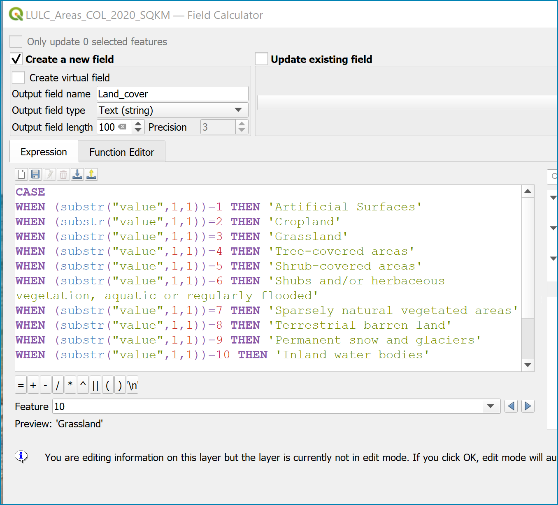Insert the equals operator button
Viewport: 558px width, 505px height.
(21, 385)
